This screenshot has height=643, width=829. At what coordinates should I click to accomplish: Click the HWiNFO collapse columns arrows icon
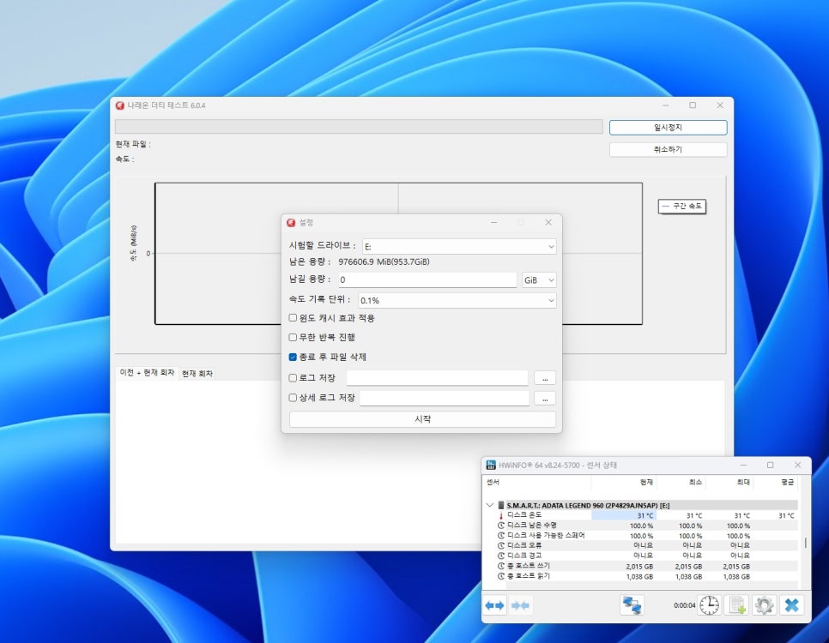(x=521, y=605)
